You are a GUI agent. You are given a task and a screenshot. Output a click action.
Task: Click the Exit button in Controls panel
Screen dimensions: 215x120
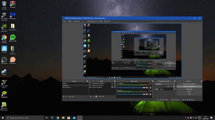click(x=189, y=94)
